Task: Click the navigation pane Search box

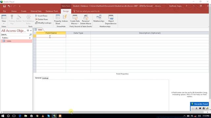Action: 15,35
